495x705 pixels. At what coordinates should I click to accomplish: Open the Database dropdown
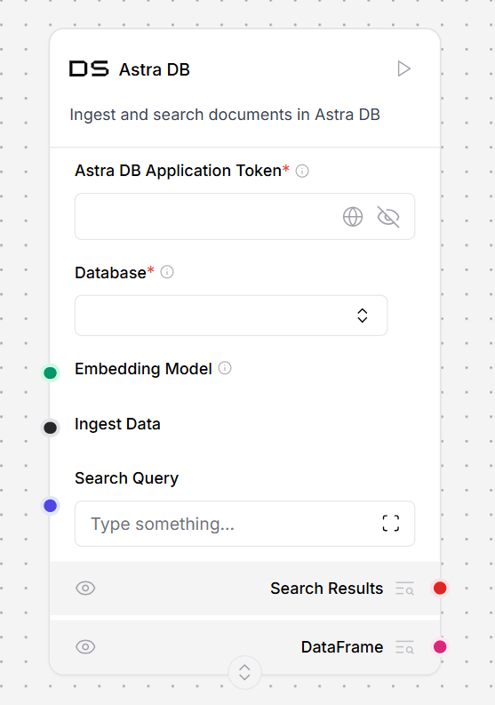pos(231,316)
